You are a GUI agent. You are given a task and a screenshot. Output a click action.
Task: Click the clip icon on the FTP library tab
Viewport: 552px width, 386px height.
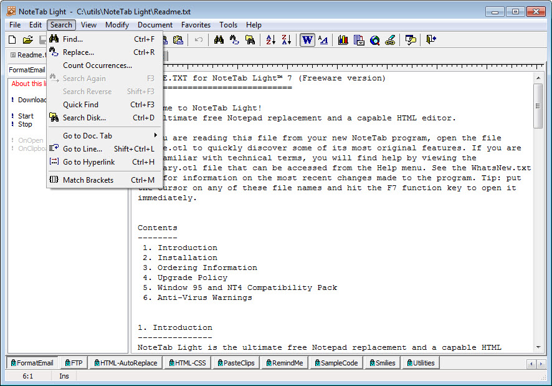tap(67, 363)
